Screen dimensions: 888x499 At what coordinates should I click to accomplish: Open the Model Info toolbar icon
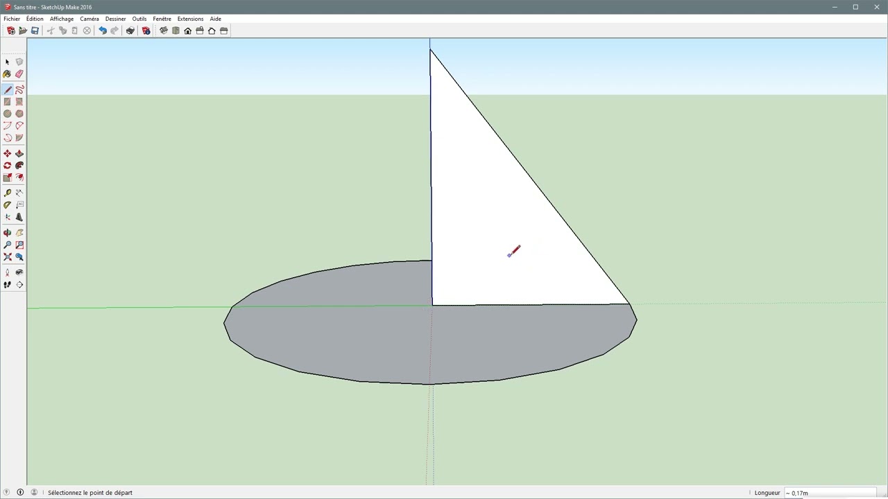146,30
